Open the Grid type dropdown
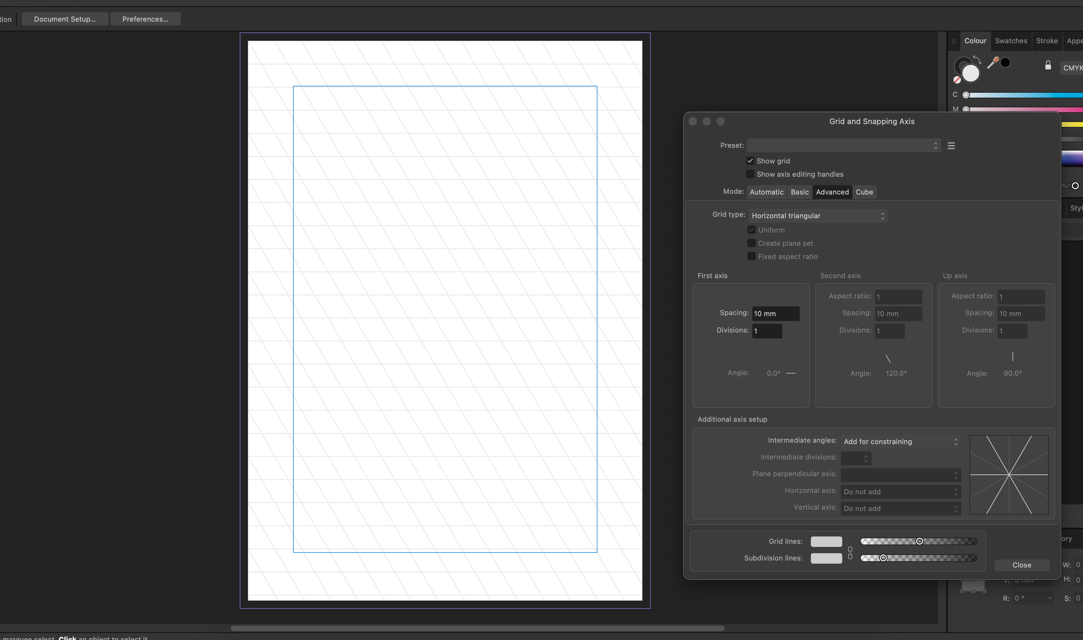 [x=818, y=216]
